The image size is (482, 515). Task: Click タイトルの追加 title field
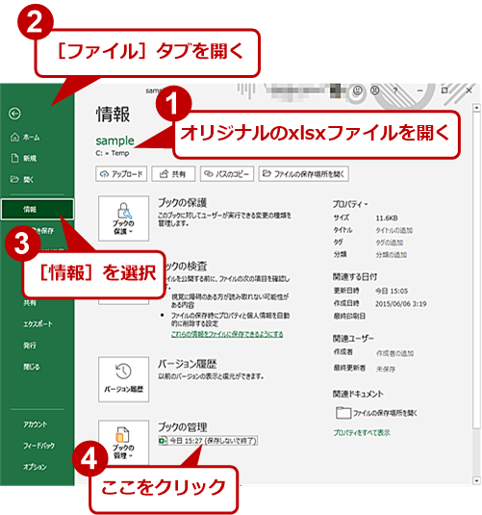click(394, 230)
